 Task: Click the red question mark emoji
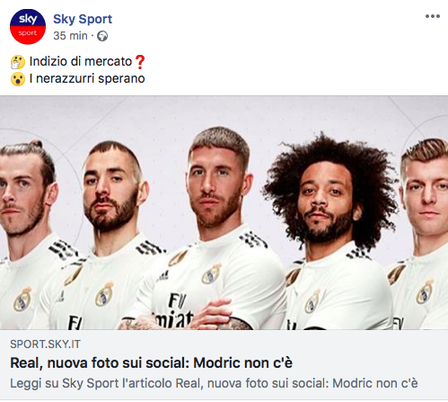point(140,62)
